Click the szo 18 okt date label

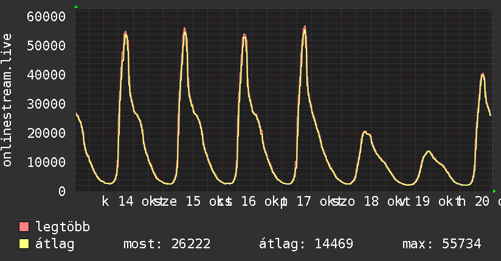coord(371,202)
